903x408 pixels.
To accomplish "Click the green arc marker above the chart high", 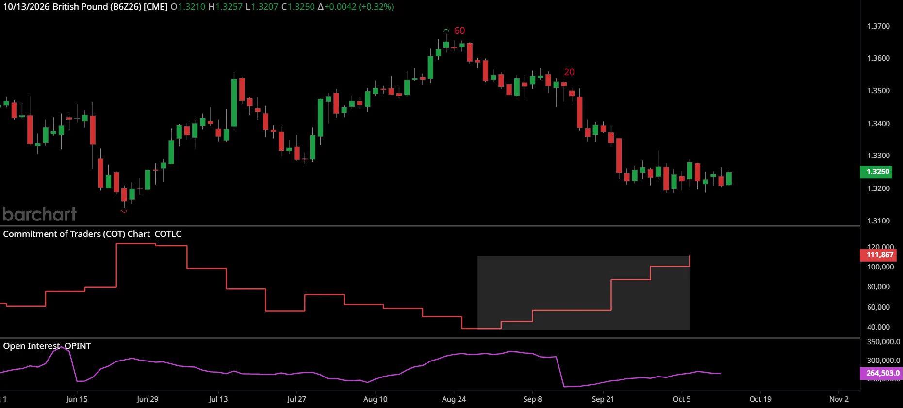I will (x=446, y=31).
